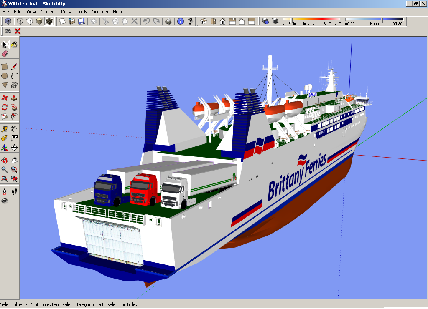Switch to shaded with textures style
428x309 pixels.
coord(49,21)
